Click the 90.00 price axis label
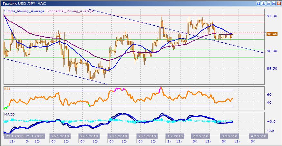 tap(272, 51)
